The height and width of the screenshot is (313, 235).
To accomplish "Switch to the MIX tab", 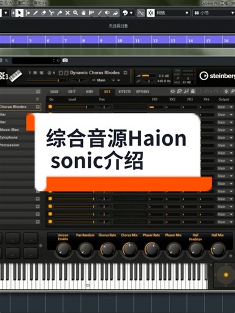I will pos(107,91).
